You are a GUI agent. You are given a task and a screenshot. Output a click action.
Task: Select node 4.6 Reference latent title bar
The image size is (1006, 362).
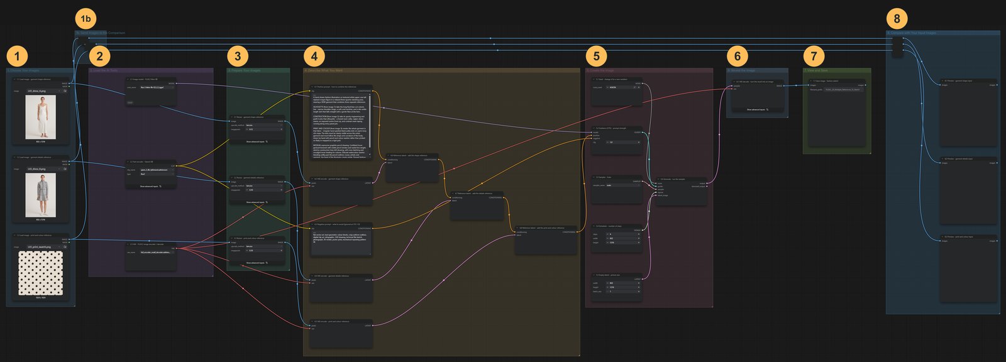click(412, 155)
